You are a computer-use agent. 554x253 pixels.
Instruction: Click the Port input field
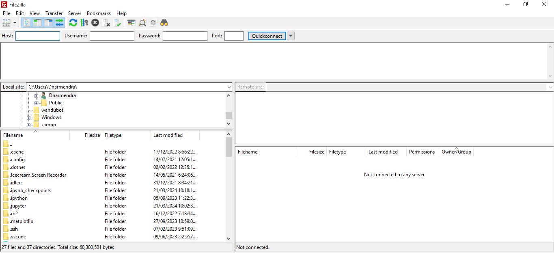tap(234, 36)
